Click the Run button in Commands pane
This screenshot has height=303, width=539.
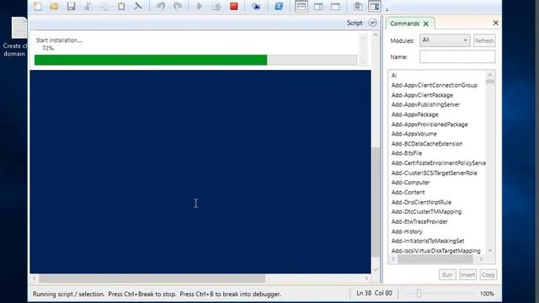[x=447, y=275]
